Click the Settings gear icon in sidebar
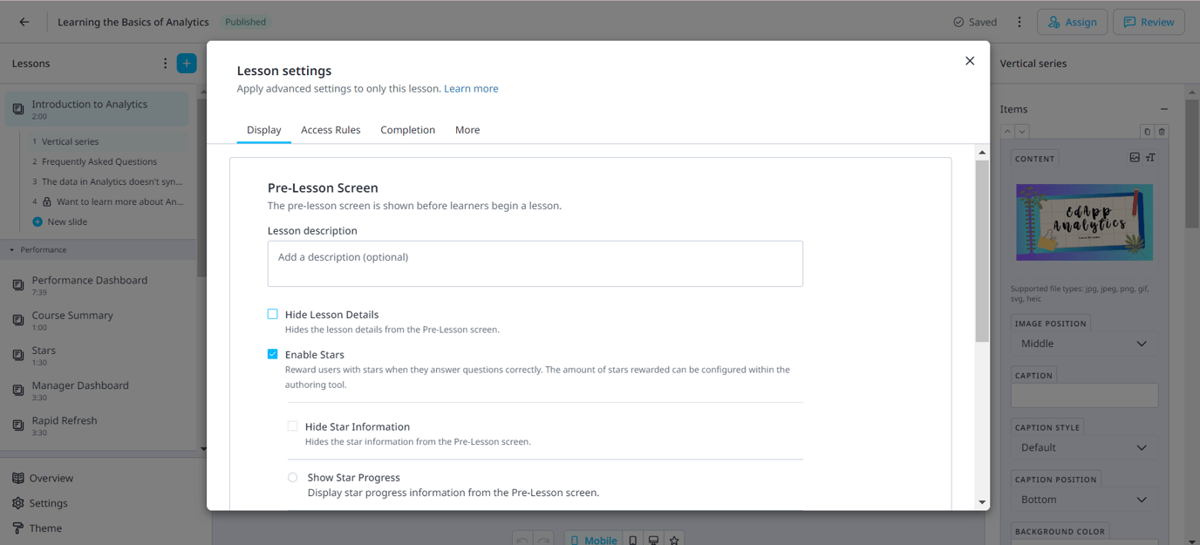Image resolution: width=1200 pixels, height=545 pixels. point(18,503)
